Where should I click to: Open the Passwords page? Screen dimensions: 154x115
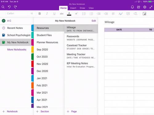tap(81, 38)
